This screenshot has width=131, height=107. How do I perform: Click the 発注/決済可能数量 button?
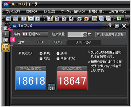pos(110,35)
